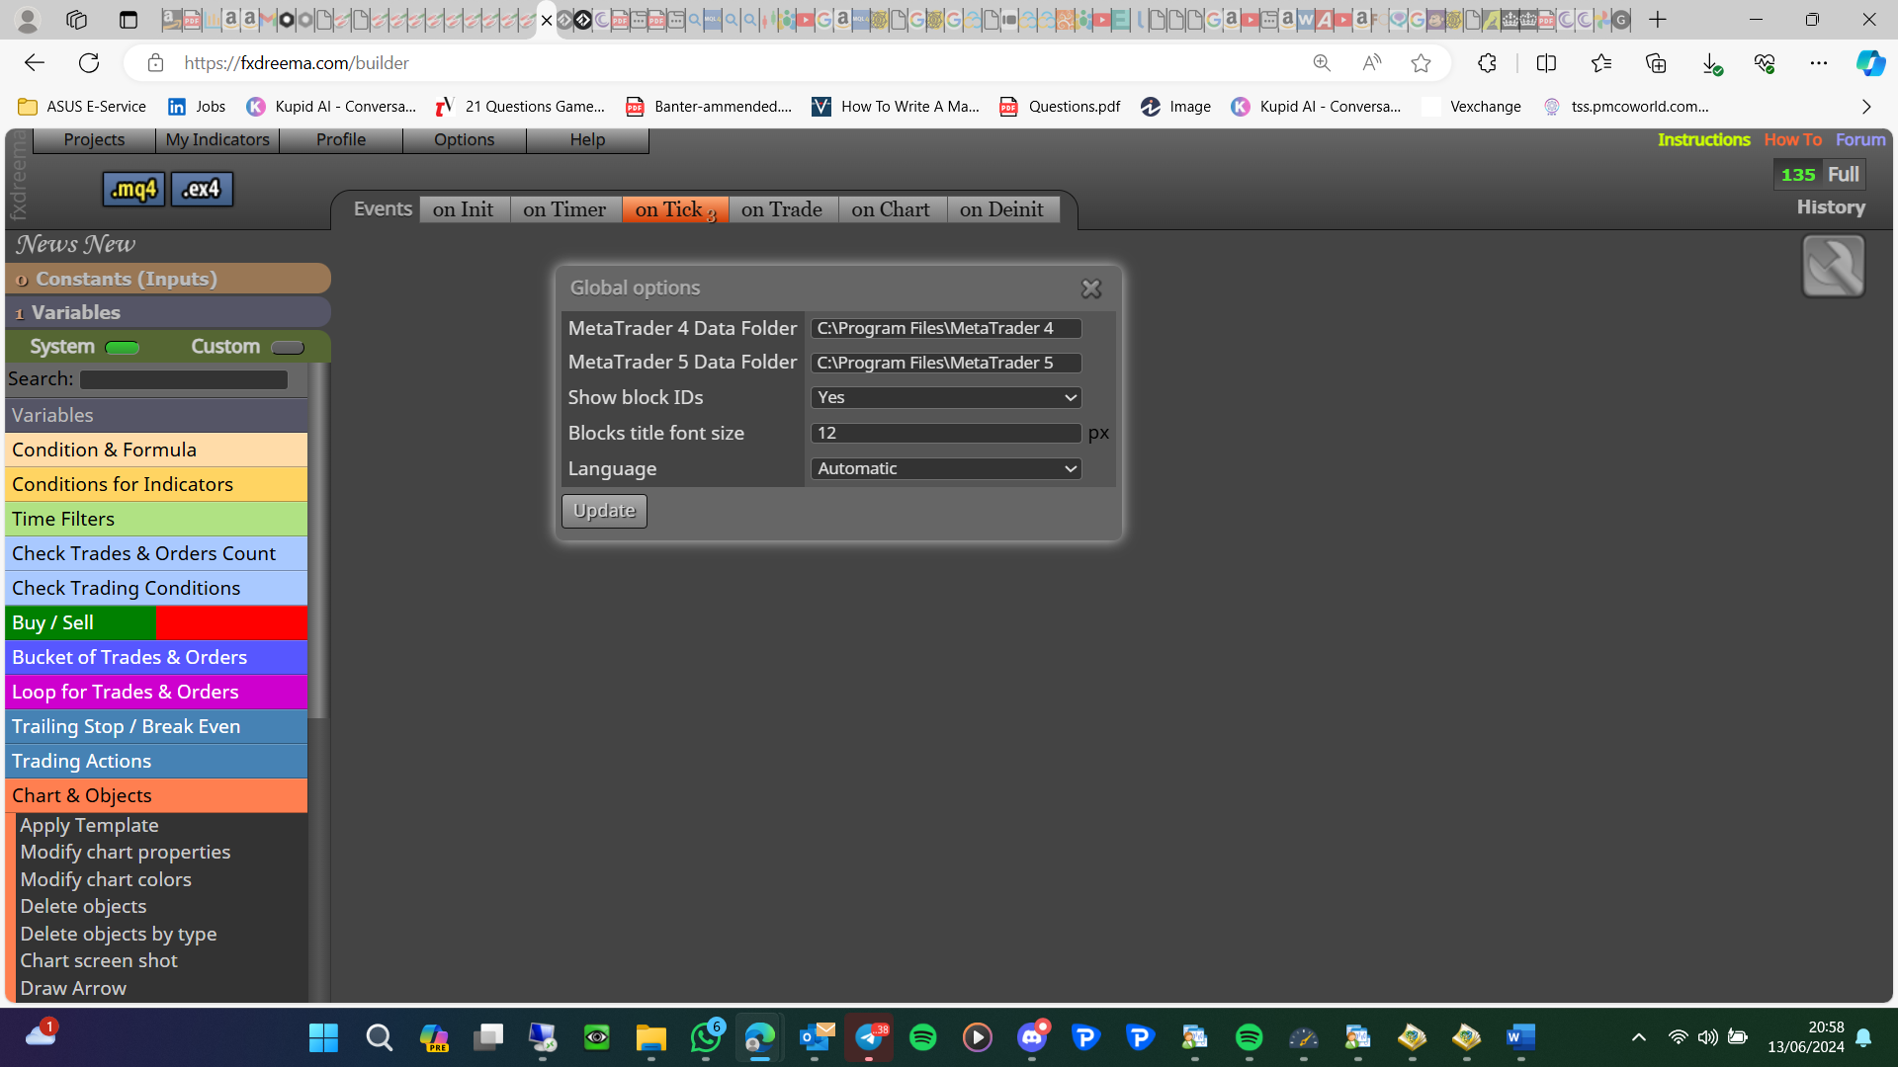Screen dimensions: 1898x1067
Task: Switch to the on Deinit event tab
Action: point(1001,209)
